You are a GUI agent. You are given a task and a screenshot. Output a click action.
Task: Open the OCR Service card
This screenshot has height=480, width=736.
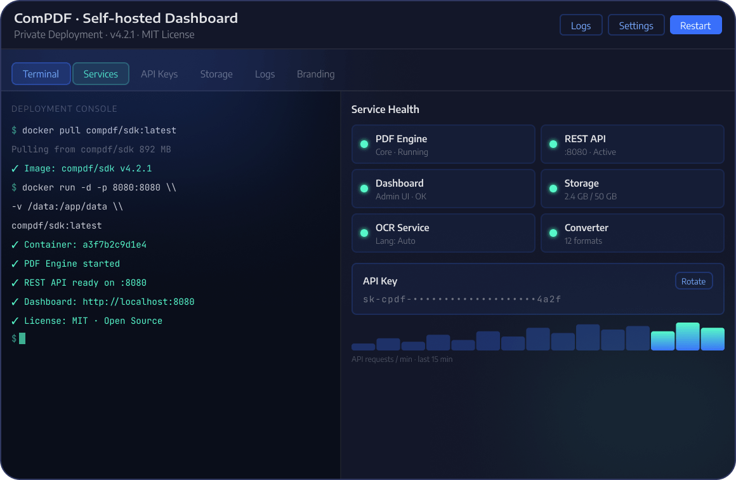tap(443, 233)
